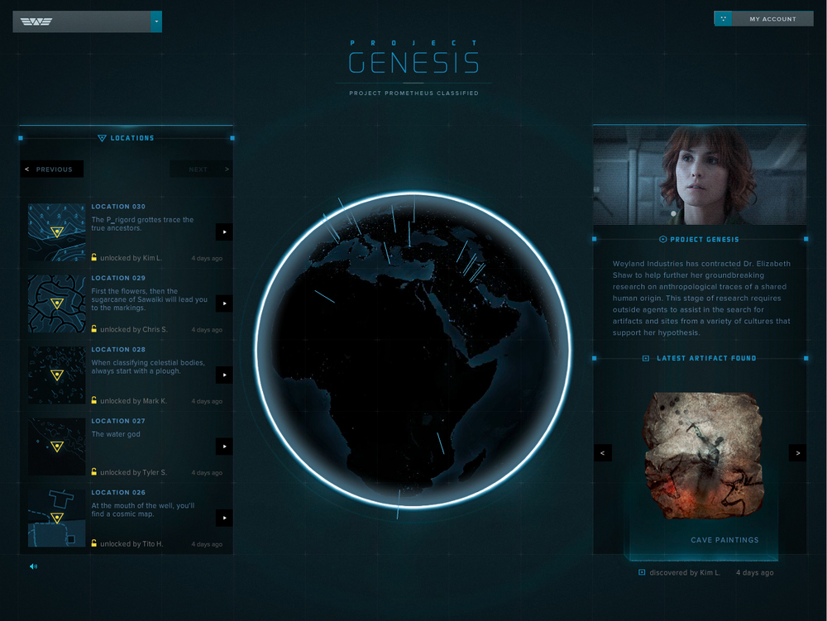The image size is (827, 621).
Task: Select the Location 030 map thumbnail
Action: 56,232
